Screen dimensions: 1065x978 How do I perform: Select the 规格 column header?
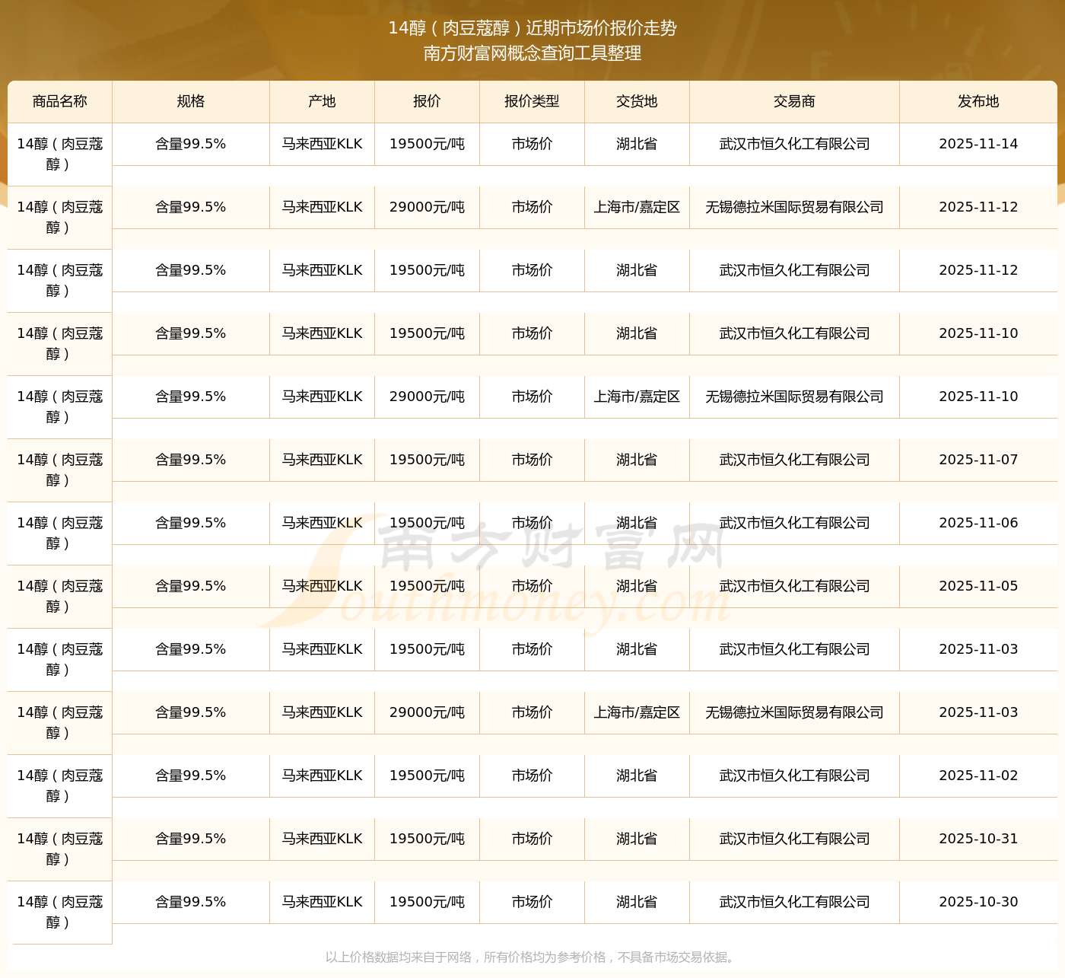coord(191,101)
